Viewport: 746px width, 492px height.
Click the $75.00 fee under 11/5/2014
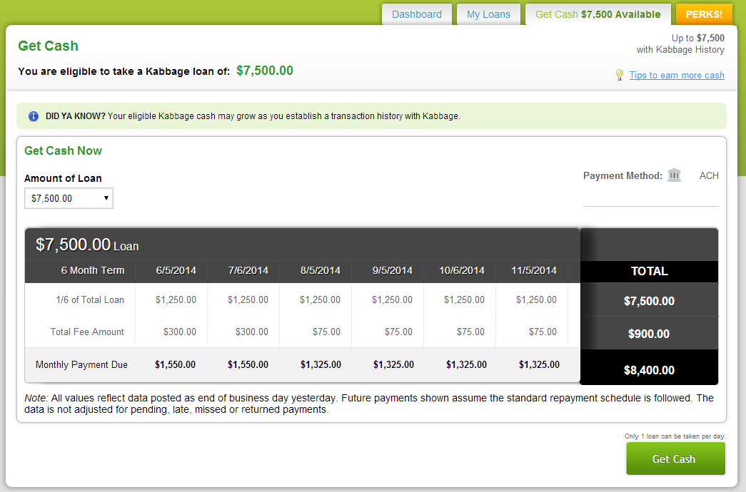coord(543,332)
